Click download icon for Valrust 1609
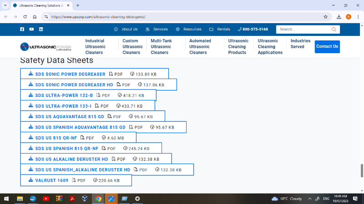 [x=30, y=180]
